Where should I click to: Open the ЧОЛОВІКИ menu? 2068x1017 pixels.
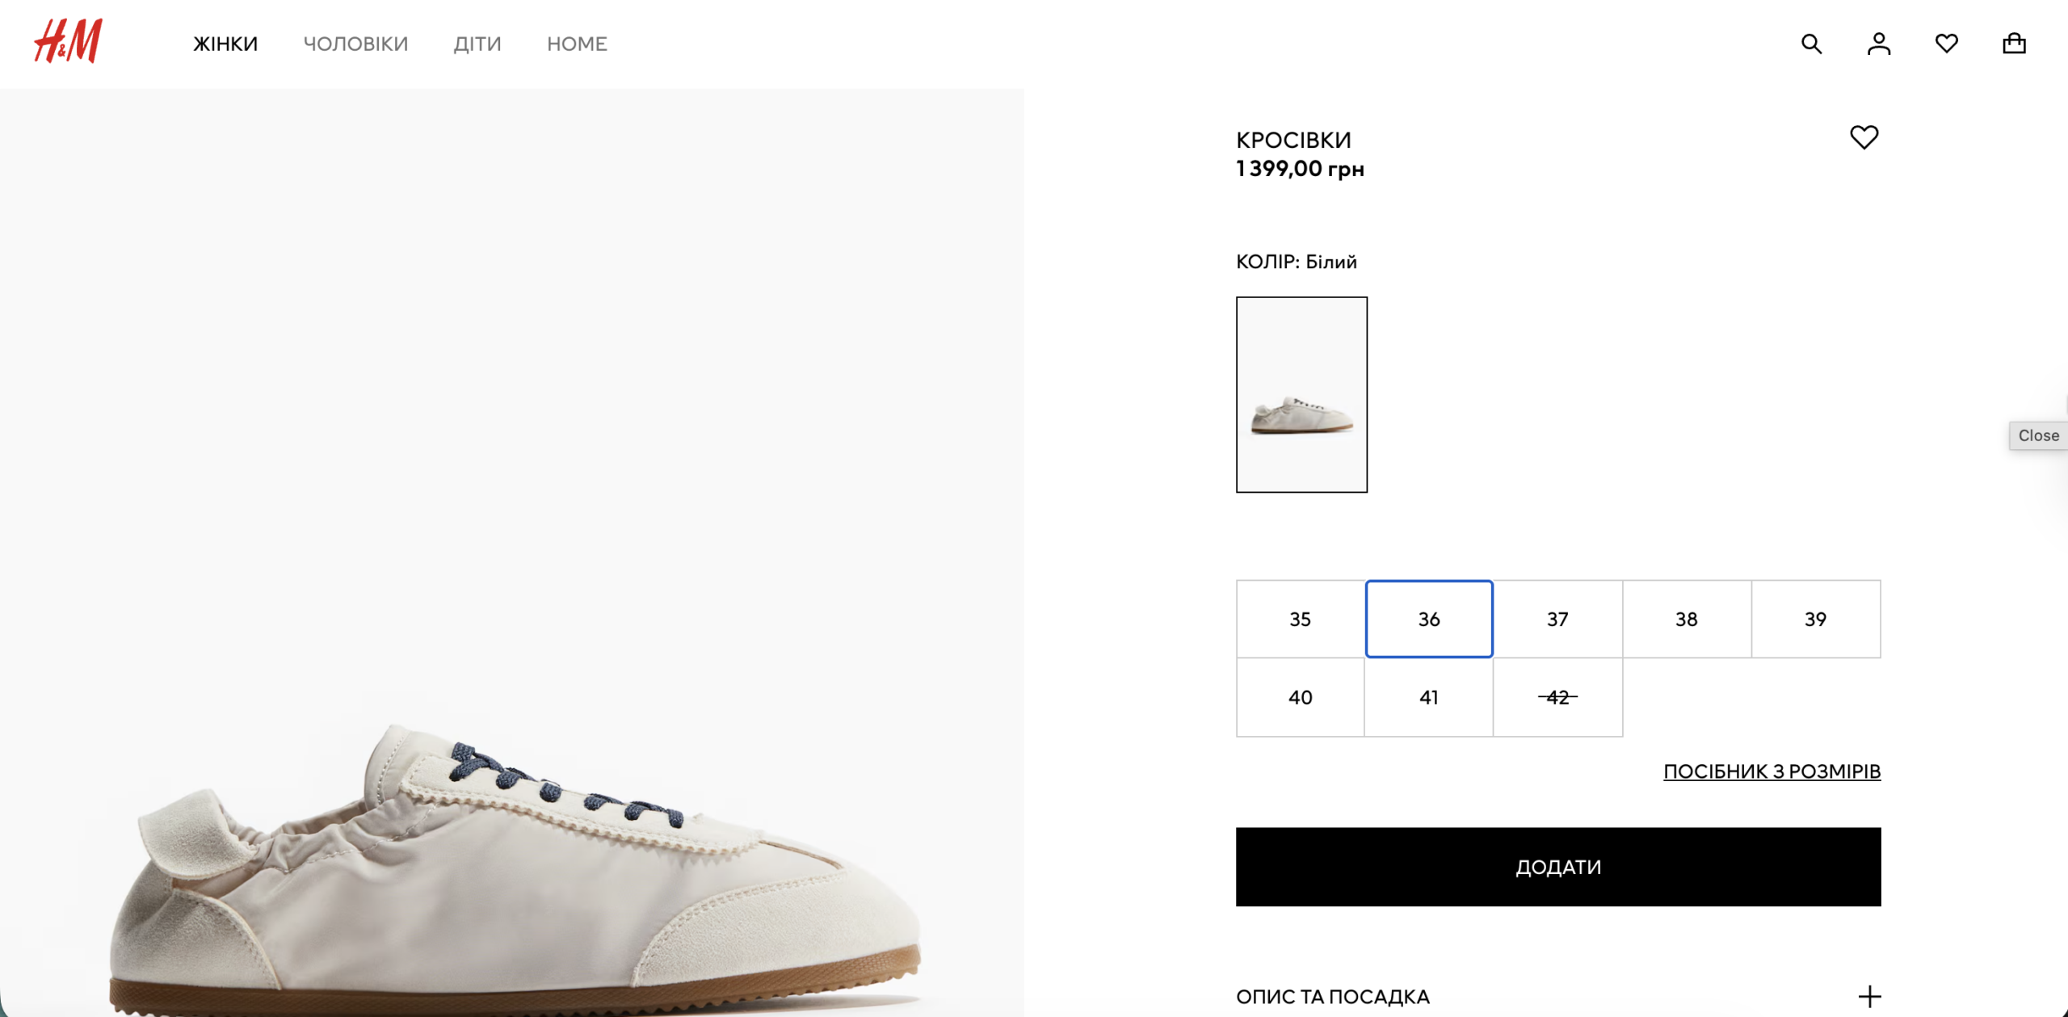pyautogui.click(x=355, y=44)
